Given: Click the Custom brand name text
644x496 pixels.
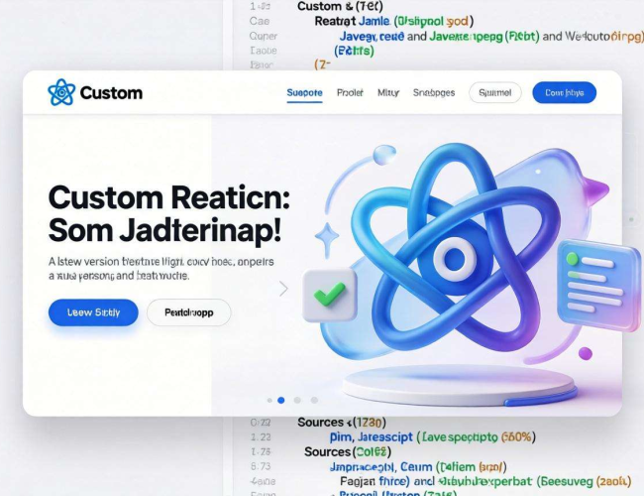Looking at the screenshot, I should 111,93.
